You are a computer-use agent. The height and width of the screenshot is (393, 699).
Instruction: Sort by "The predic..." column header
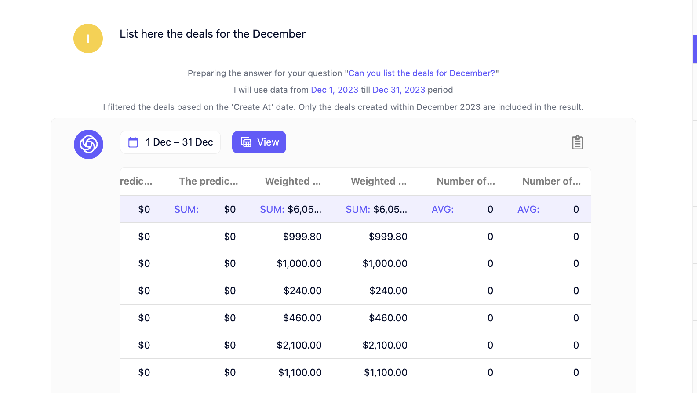[x=208, y=181]
